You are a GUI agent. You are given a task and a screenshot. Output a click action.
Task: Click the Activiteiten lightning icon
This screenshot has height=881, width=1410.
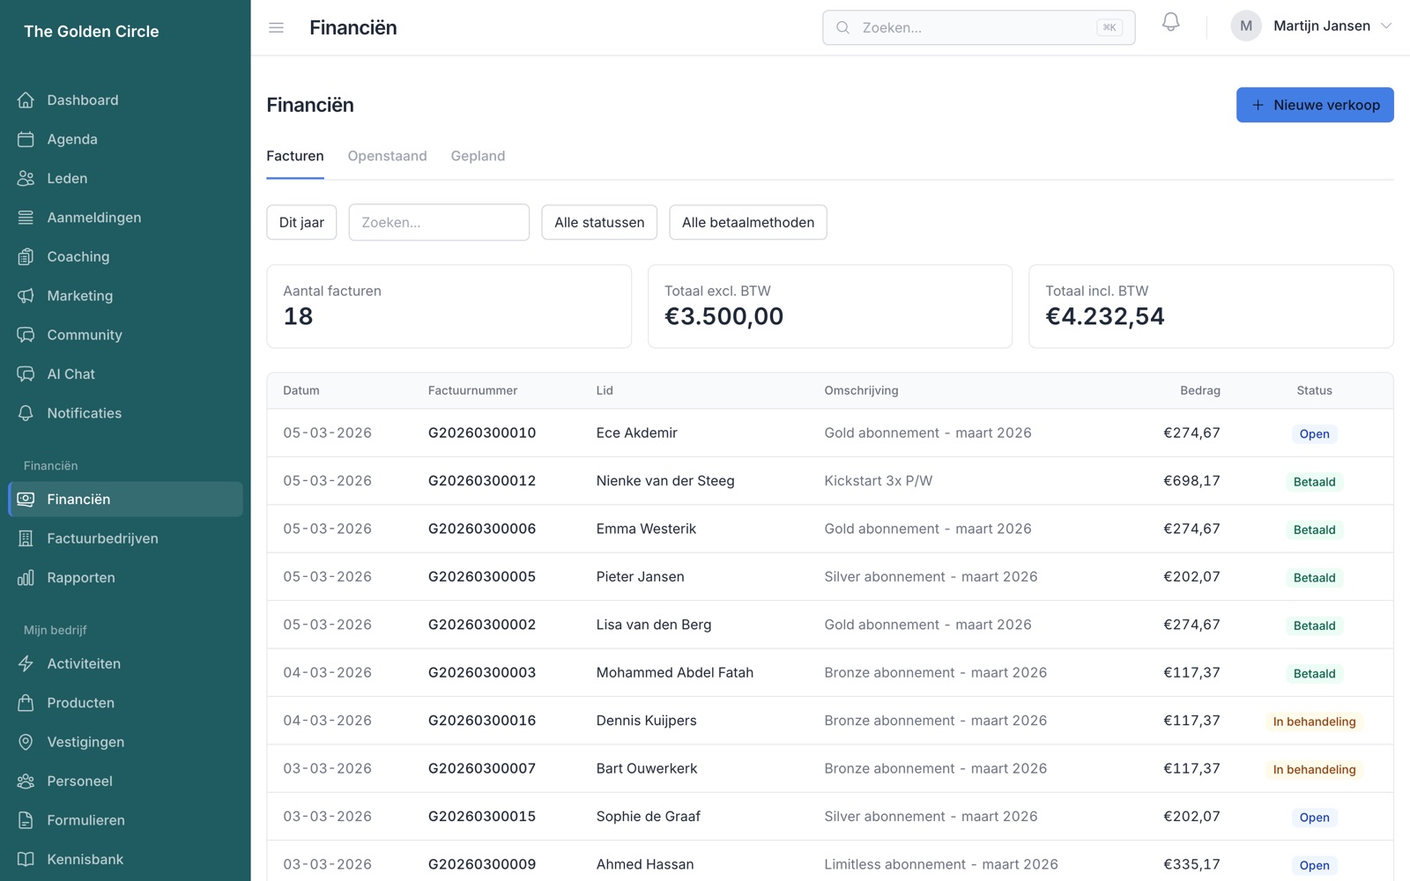[26, 663]
